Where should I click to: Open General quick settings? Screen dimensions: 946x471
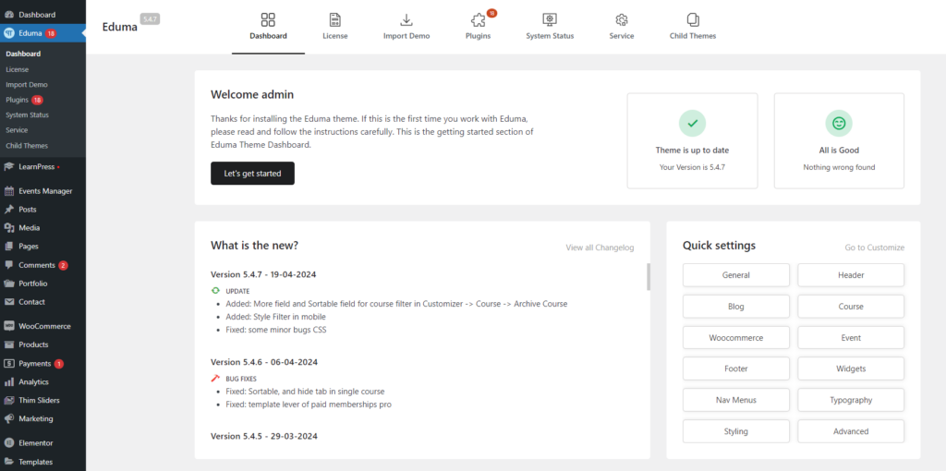(x=736, y=275)
